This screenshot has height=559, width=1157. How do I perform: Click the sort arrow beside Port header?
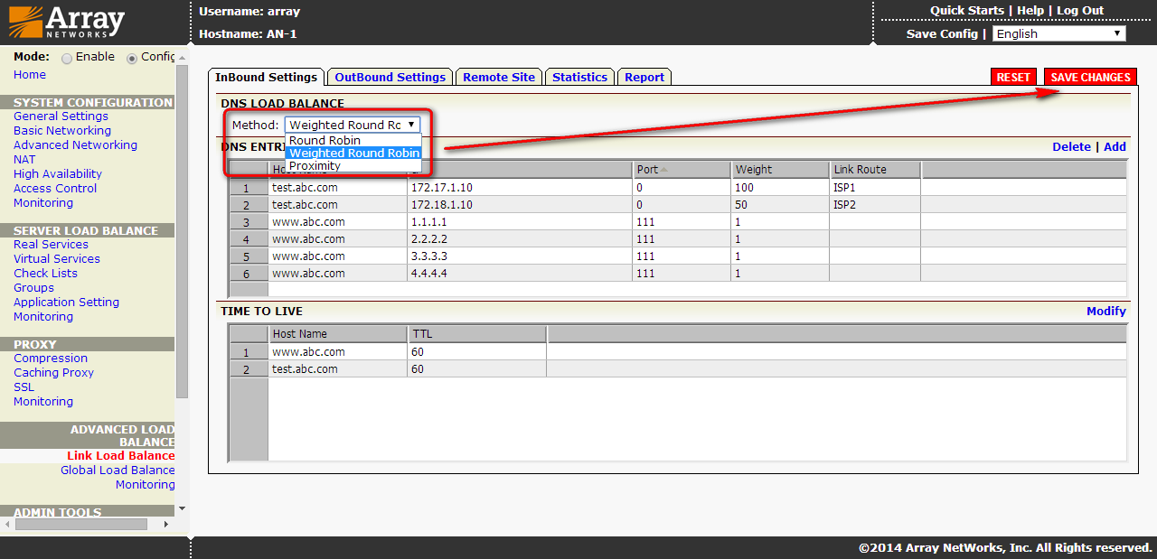click(x=663, y=170)
